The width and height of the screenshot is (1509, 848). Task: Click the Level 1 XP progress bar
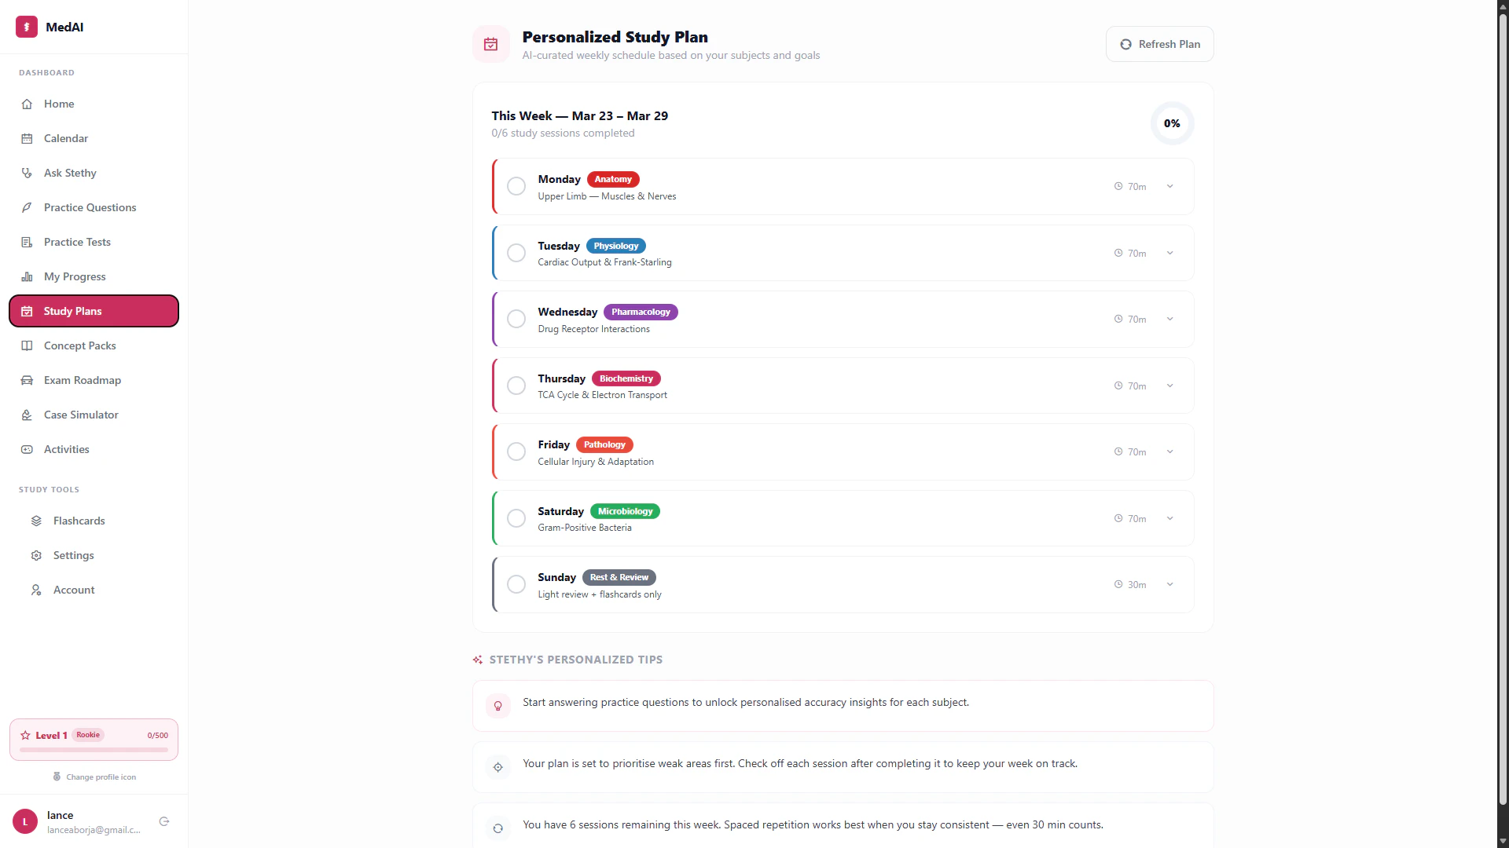(94, 750)
